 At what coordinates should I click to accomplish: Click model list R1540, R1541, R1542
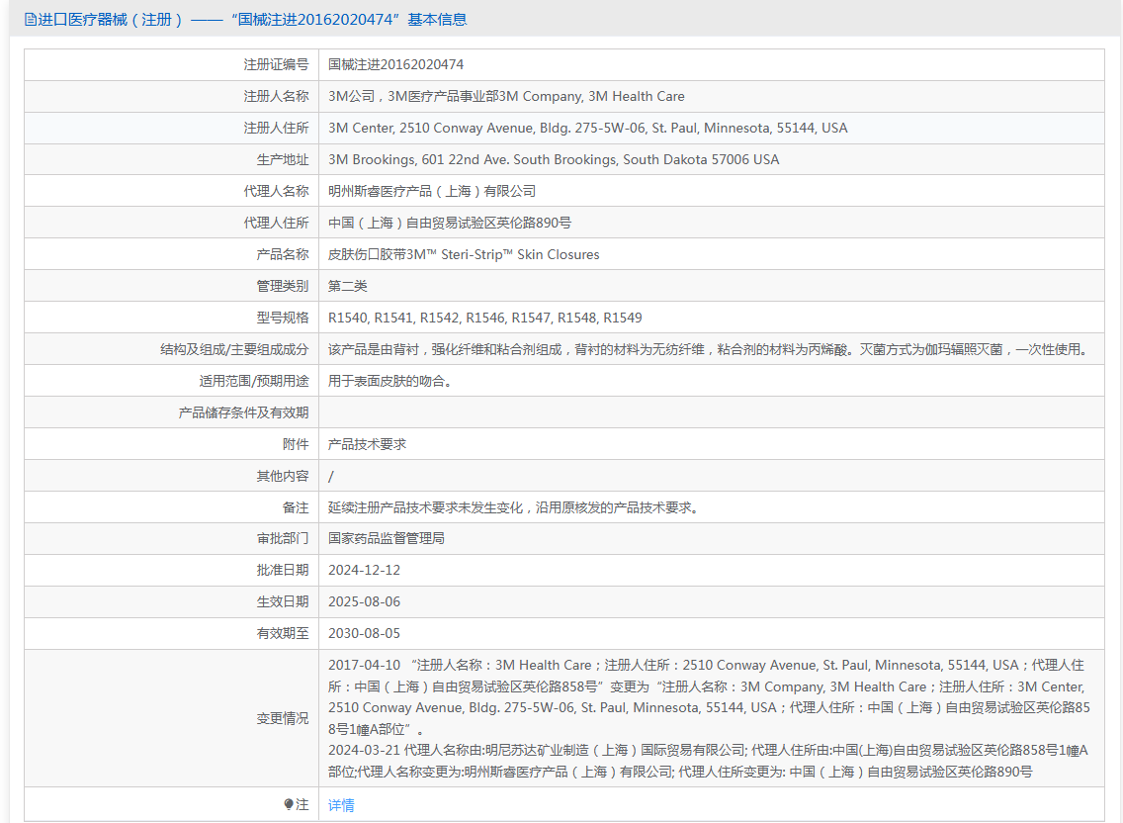484,317
